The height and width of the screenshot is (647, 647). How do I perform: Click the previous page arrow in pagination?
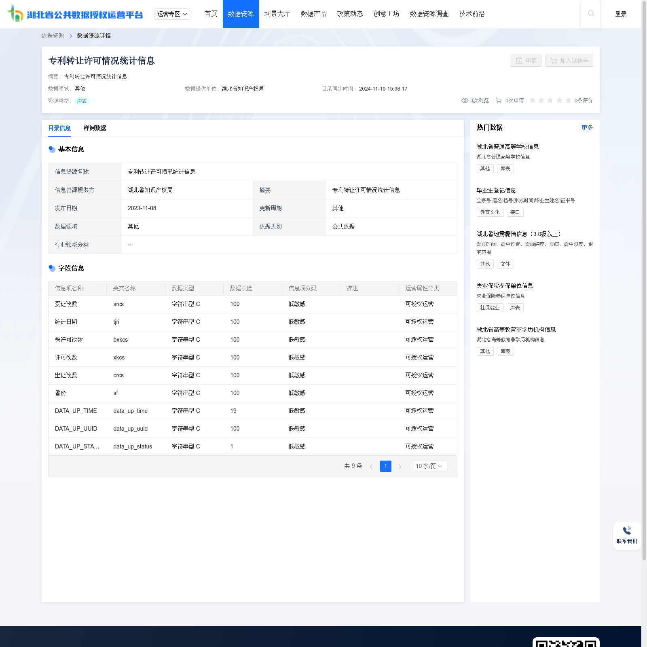click(371, 467)
